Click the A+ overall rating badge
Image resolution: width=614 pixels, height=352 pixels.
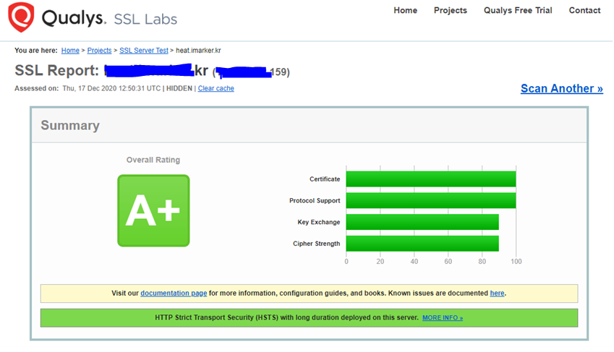point(153,210)
